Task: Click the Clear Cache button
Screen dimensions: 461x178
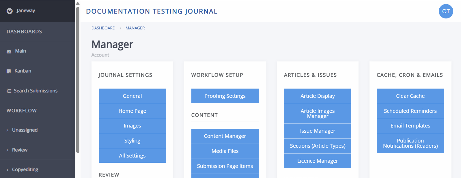Action: [410, 96]
